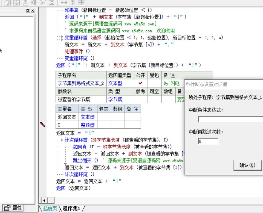Viewport: 263px width, 213px height.
Task: Click the 返回值类型 column header
Action: point(120,75)
